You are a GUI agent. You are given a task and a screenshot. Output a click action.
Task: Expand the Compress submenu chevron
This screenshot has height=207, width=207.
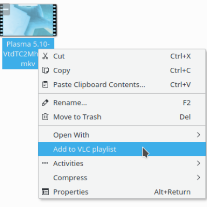[x=199, y=178]
